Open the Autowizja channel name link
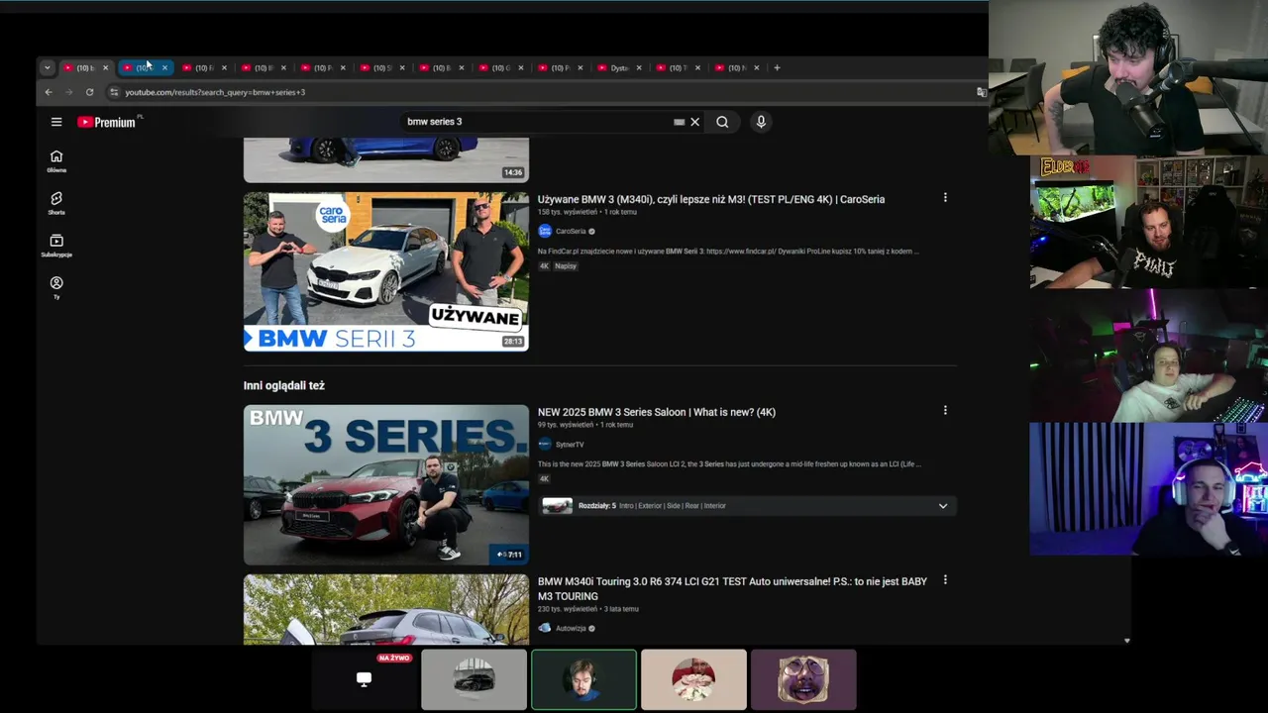The width and height of the screenshot is (1268, 713). point(571,628)
